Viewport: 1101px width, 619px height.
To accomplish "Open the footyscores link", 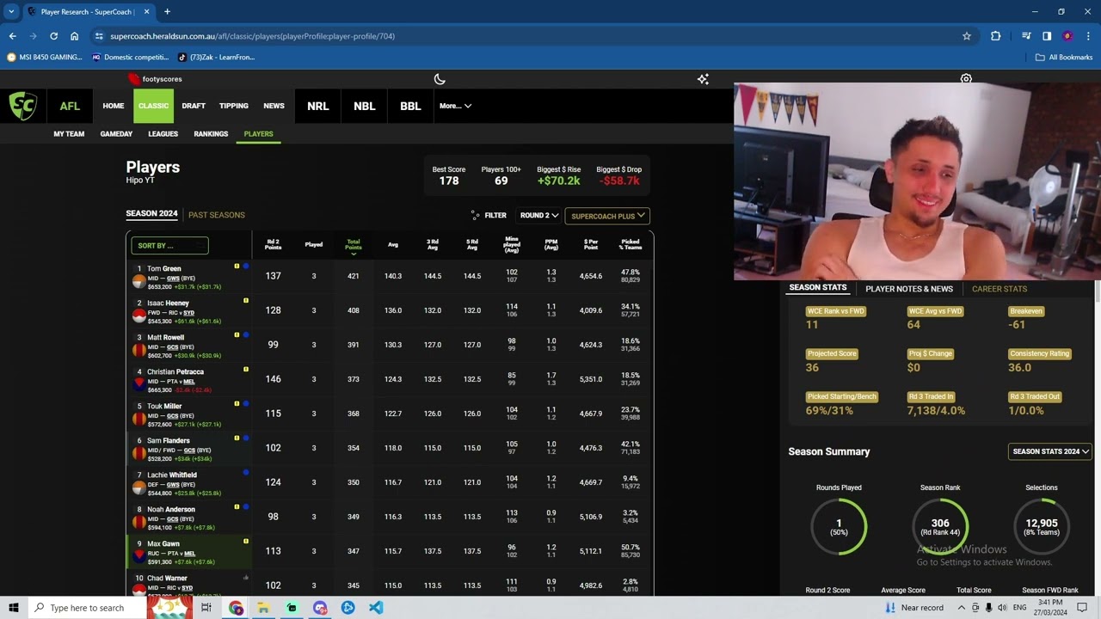I will pyautogui.click(x=156, y=79).
